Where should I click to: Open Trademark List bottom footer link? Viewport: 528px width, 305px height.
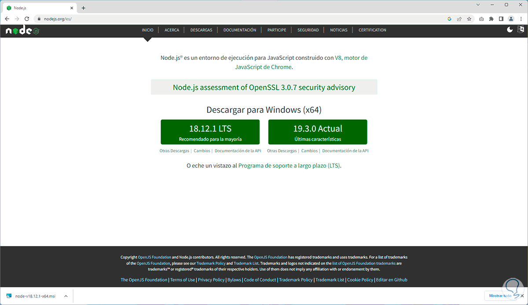(x=330, y=280)
